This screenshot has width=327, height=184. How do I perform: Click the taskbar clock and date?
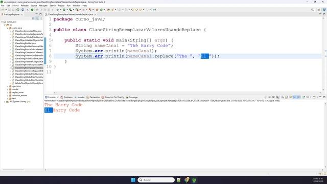tap(318, 180)
